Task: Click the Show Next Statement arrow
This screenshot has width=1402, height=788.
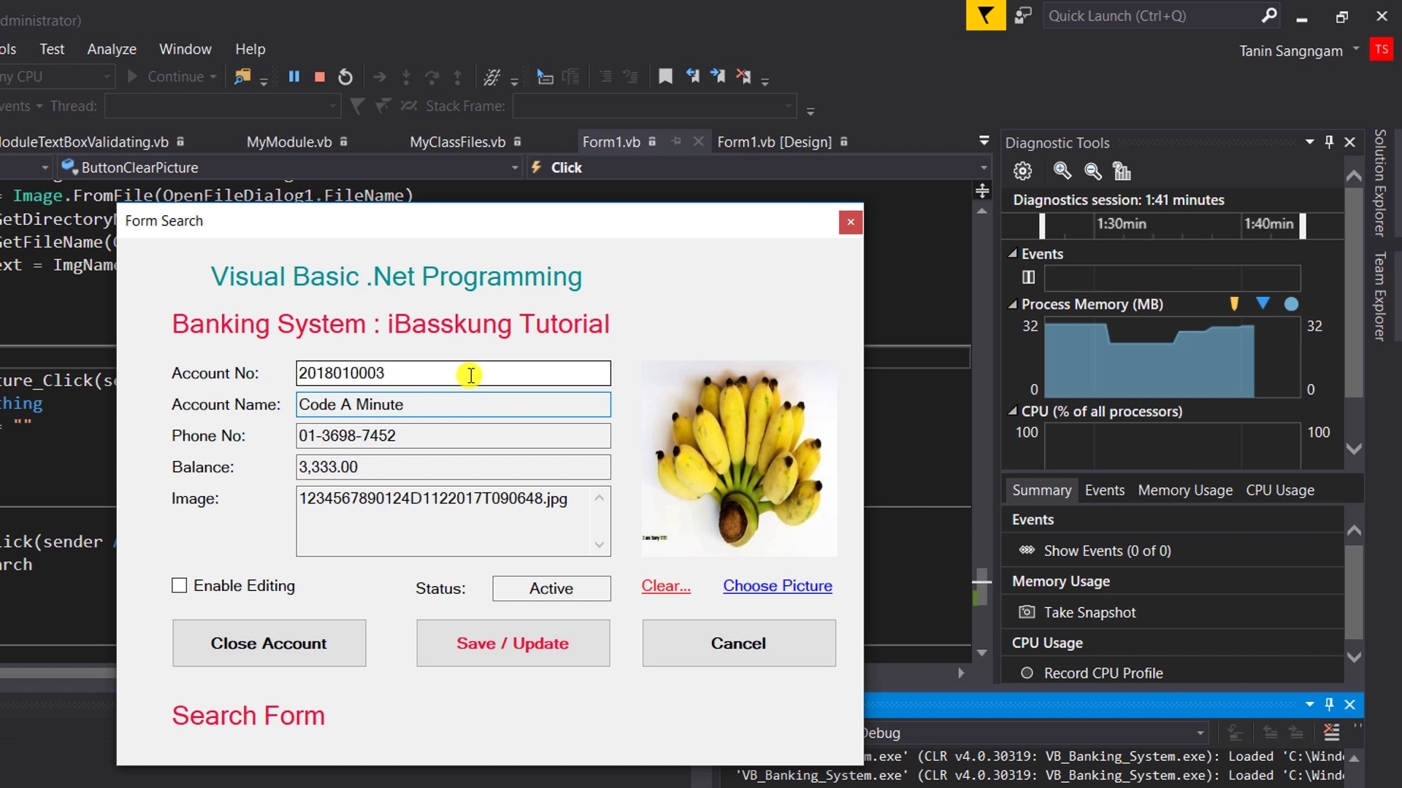Action: [x=380, y=77]
